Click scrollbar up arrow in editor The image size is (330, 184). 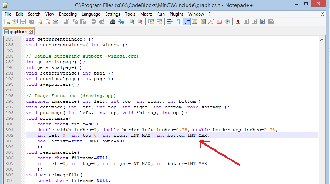point(322,40)
